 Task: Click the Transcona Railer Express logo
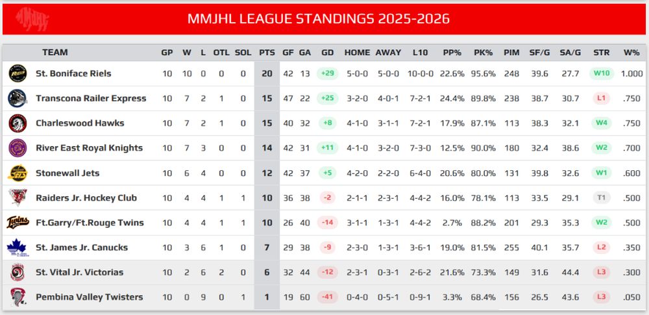pyautogui.click(x=18, y=99)
